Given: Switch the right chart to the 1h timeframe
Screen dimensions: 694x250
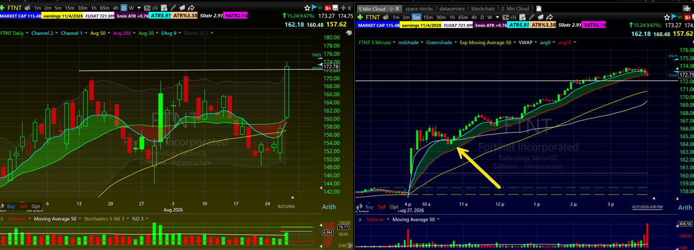Looking at the screenshot, I should 452,17.
